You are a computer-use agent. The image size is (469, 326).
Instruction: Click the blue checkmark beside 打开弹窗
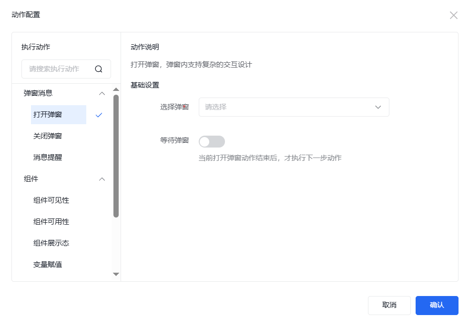pos(99,115)
